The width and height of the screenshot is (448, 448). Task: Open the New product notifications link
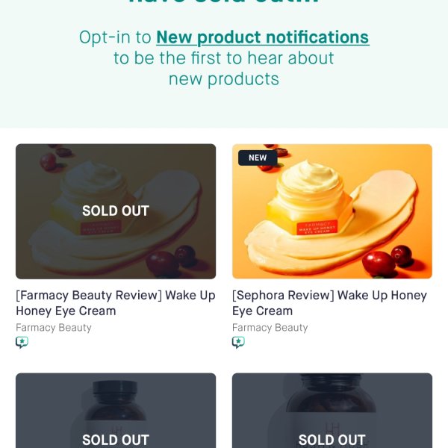pyautogui.click(x=263, y=37)
